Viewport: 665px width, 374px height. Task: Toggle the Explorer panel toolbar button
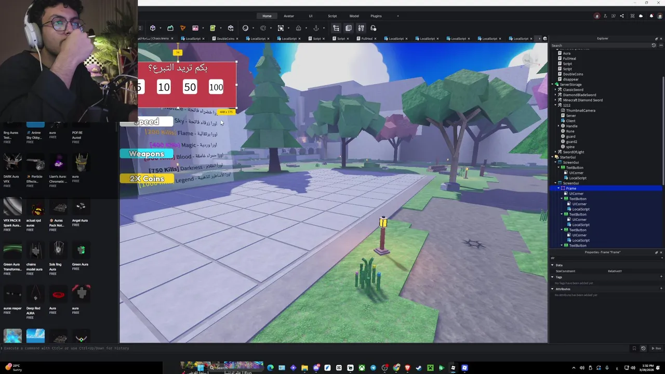coord(336,28)
